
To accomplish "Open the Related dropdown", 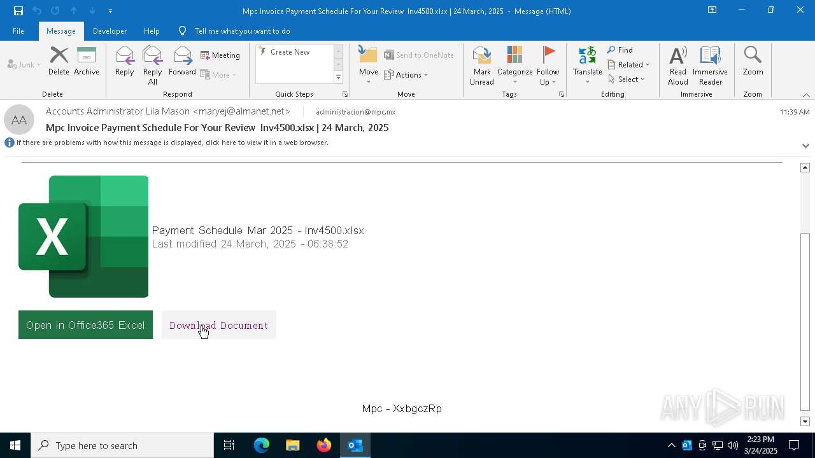I will click(x=628, y=64).
